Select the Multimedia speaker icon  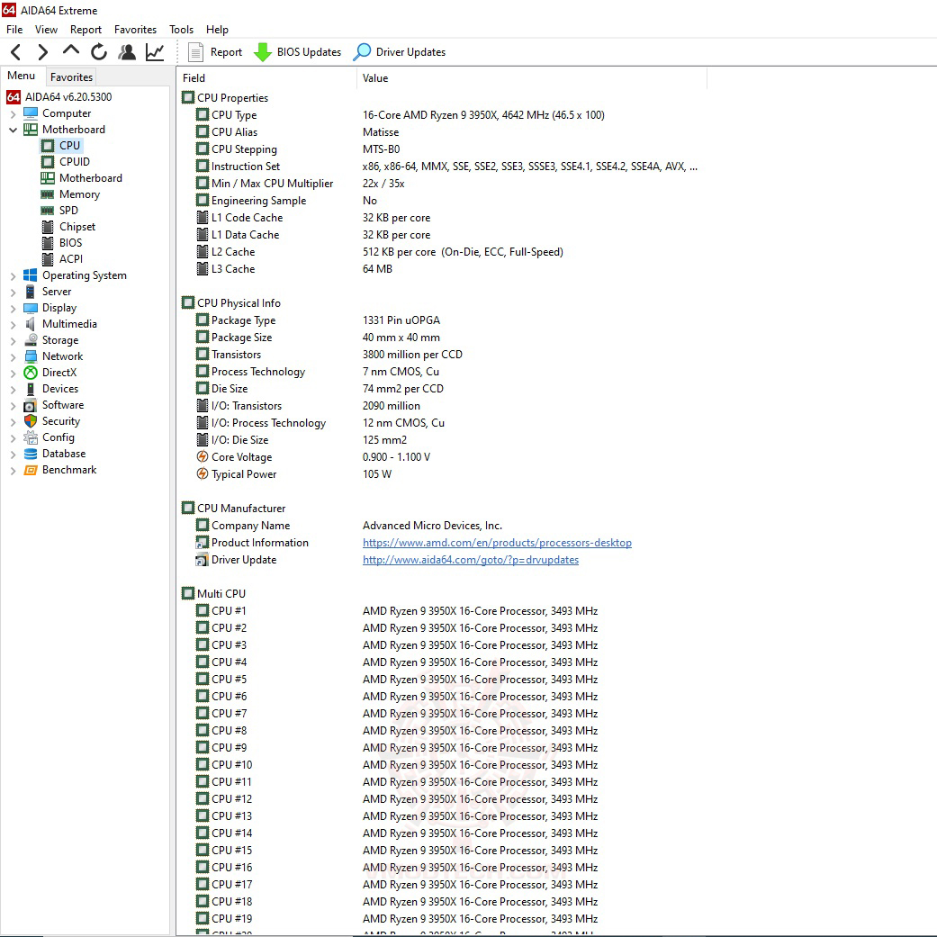[31, 324]
